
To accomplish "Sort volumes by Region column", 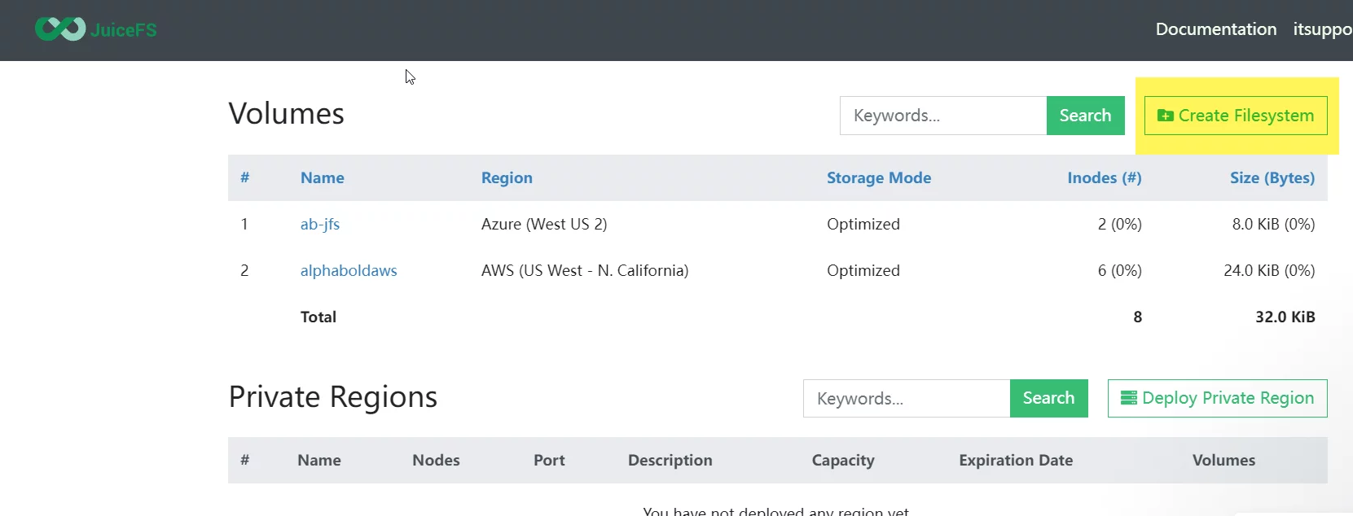I will tap(507, 177).
